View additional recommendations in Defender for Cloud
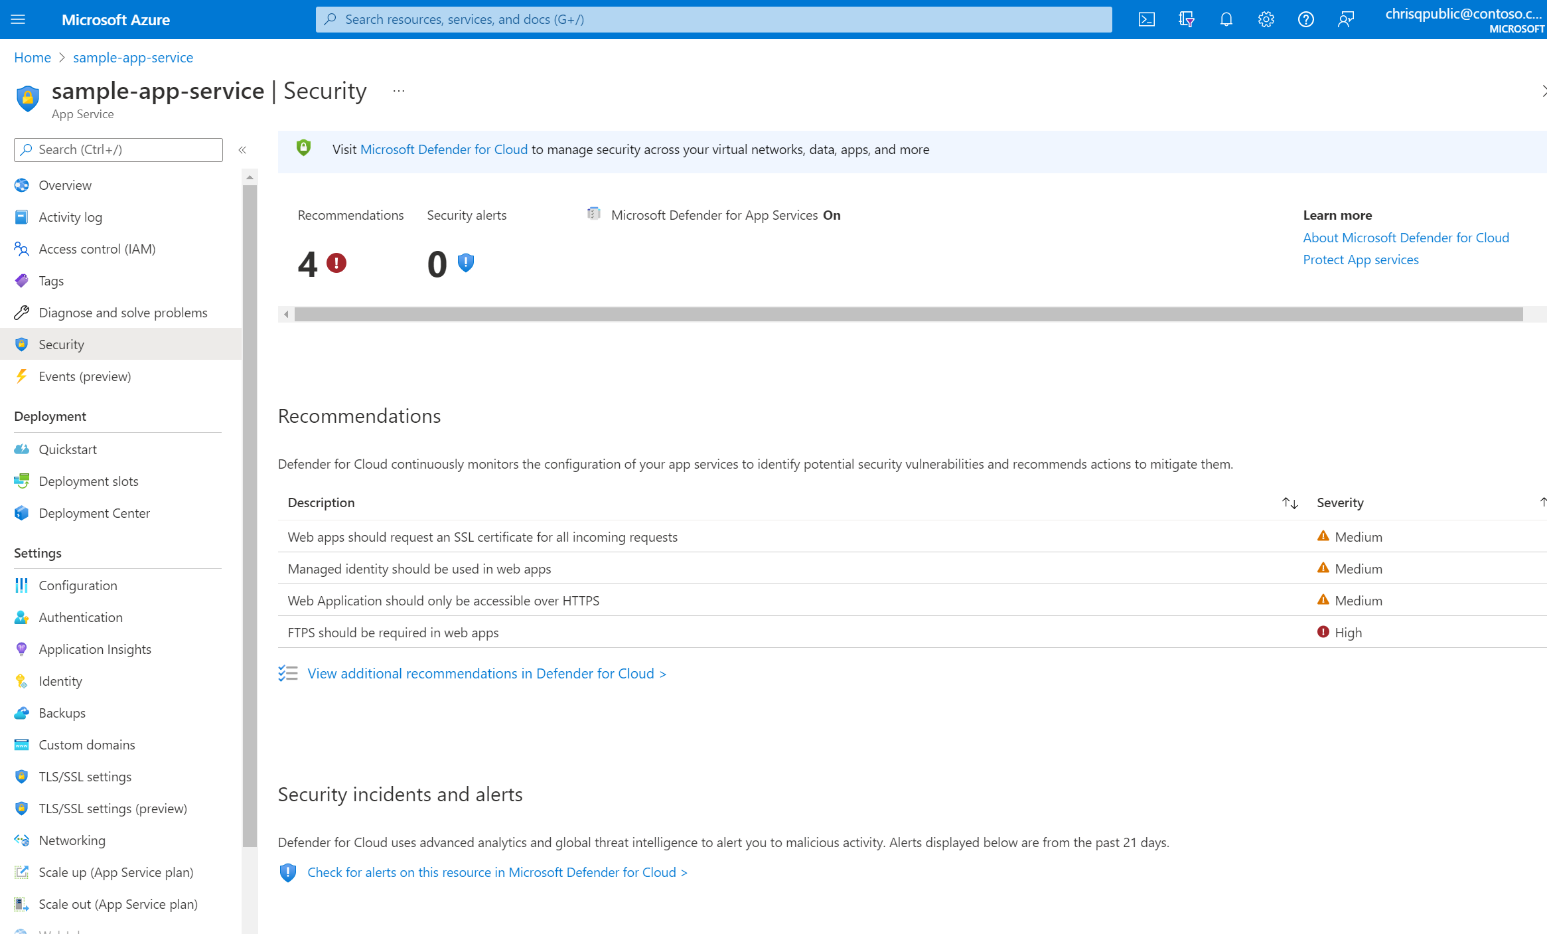This screenshot has width=1547, height=934. point(485,673)
